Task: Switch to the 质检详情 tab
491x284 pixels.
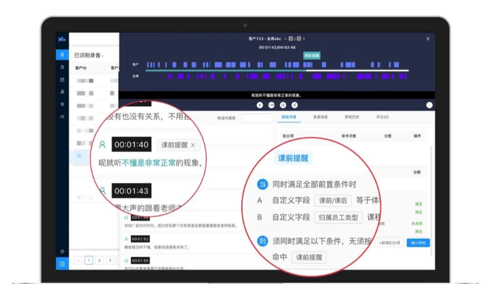Action: pos(289,117)
